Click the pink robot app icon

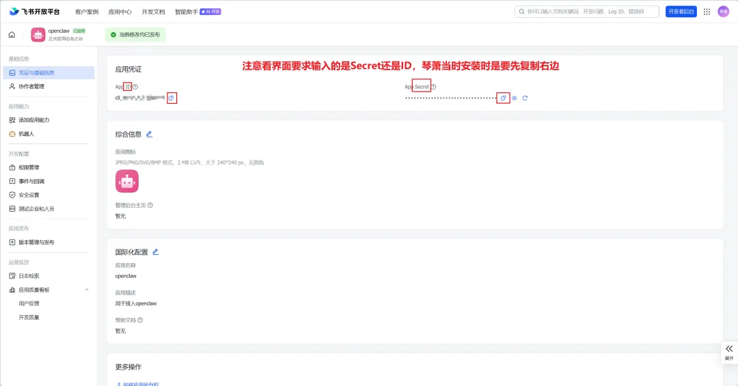pyautogui.click(x=127, y=181)
